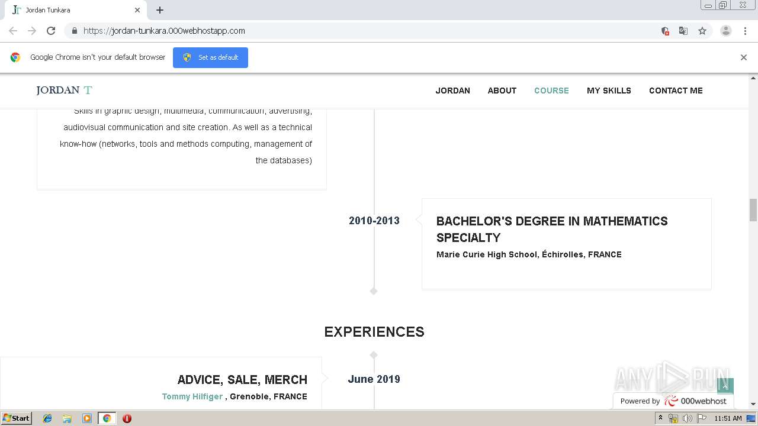The image size is (758, 426).
Task: Open the Powered by 000webhost banner
Action: (x=673, y=401)
